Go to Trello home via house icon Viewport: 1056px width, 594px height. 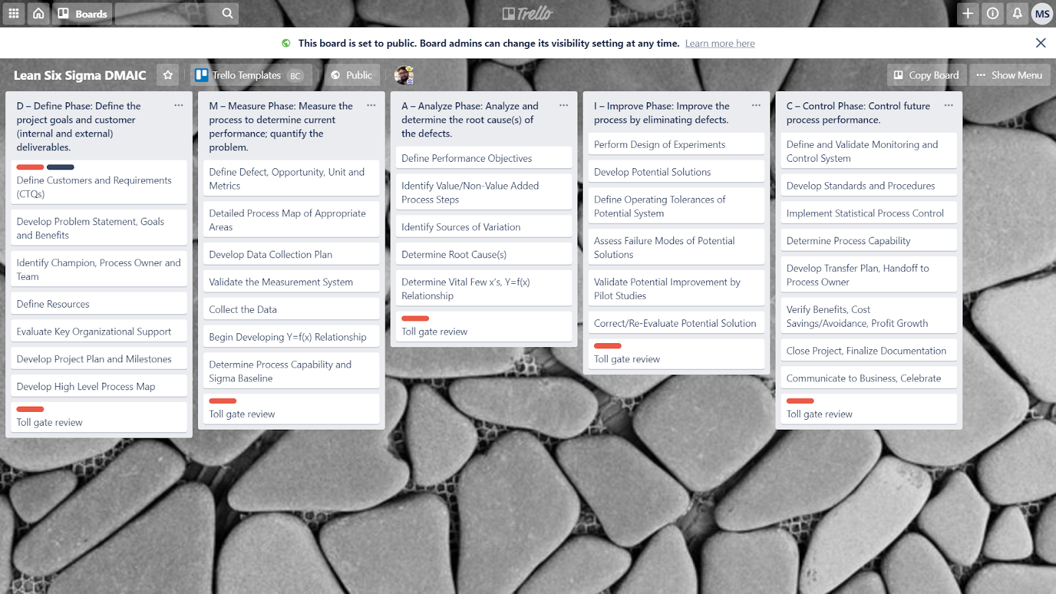tap(39, 13)
